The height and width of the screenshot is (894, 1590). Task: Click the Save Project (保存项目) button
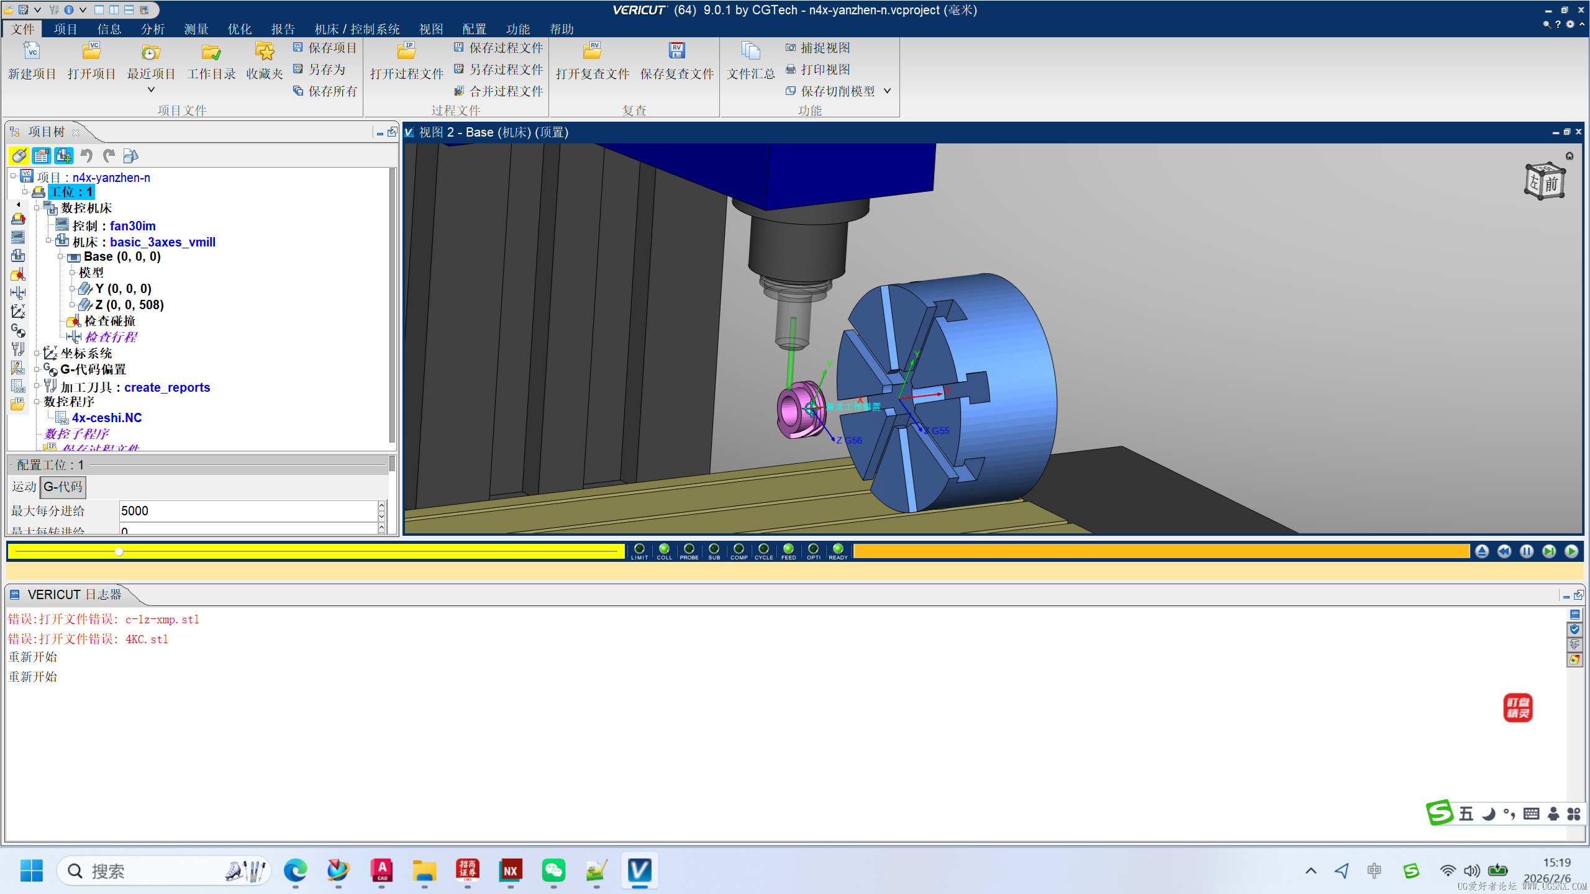coord(325,48)
